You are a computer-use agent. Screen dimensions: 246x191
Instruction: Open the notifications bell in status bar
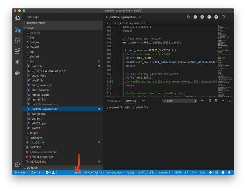pyautogui.click(x=229, y=172)
